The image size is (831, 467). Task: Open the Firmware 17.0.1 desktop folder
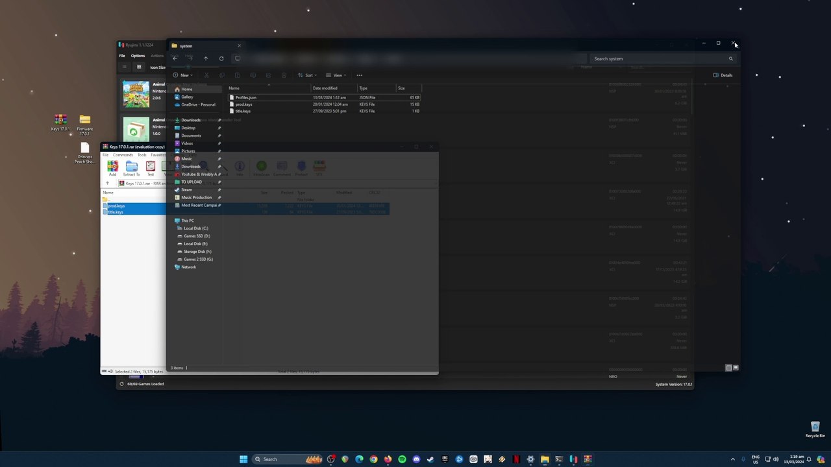84,125
